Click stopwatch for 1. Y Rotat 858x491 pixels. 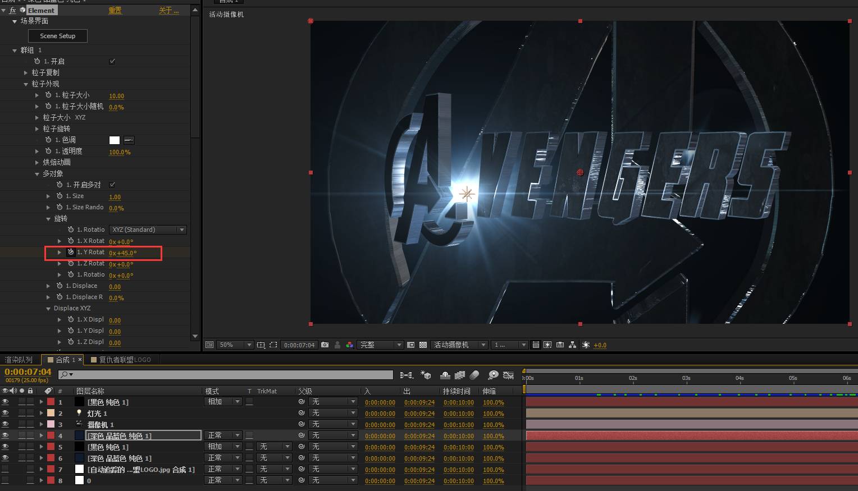71,252
